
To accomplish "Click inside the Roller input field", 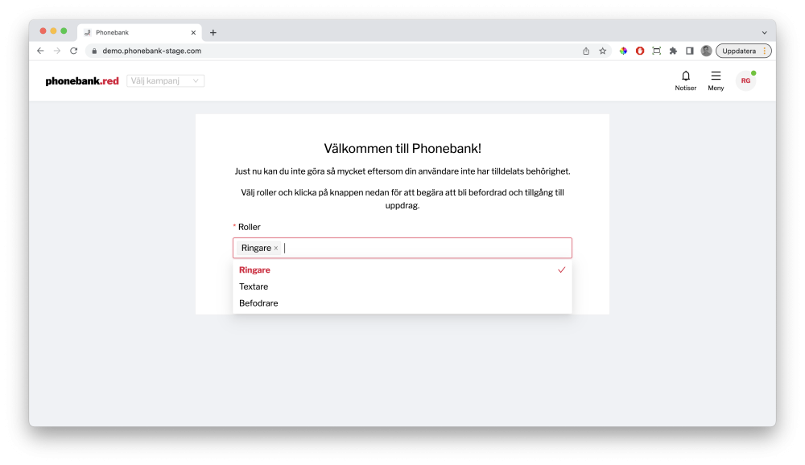I will 427,248.
